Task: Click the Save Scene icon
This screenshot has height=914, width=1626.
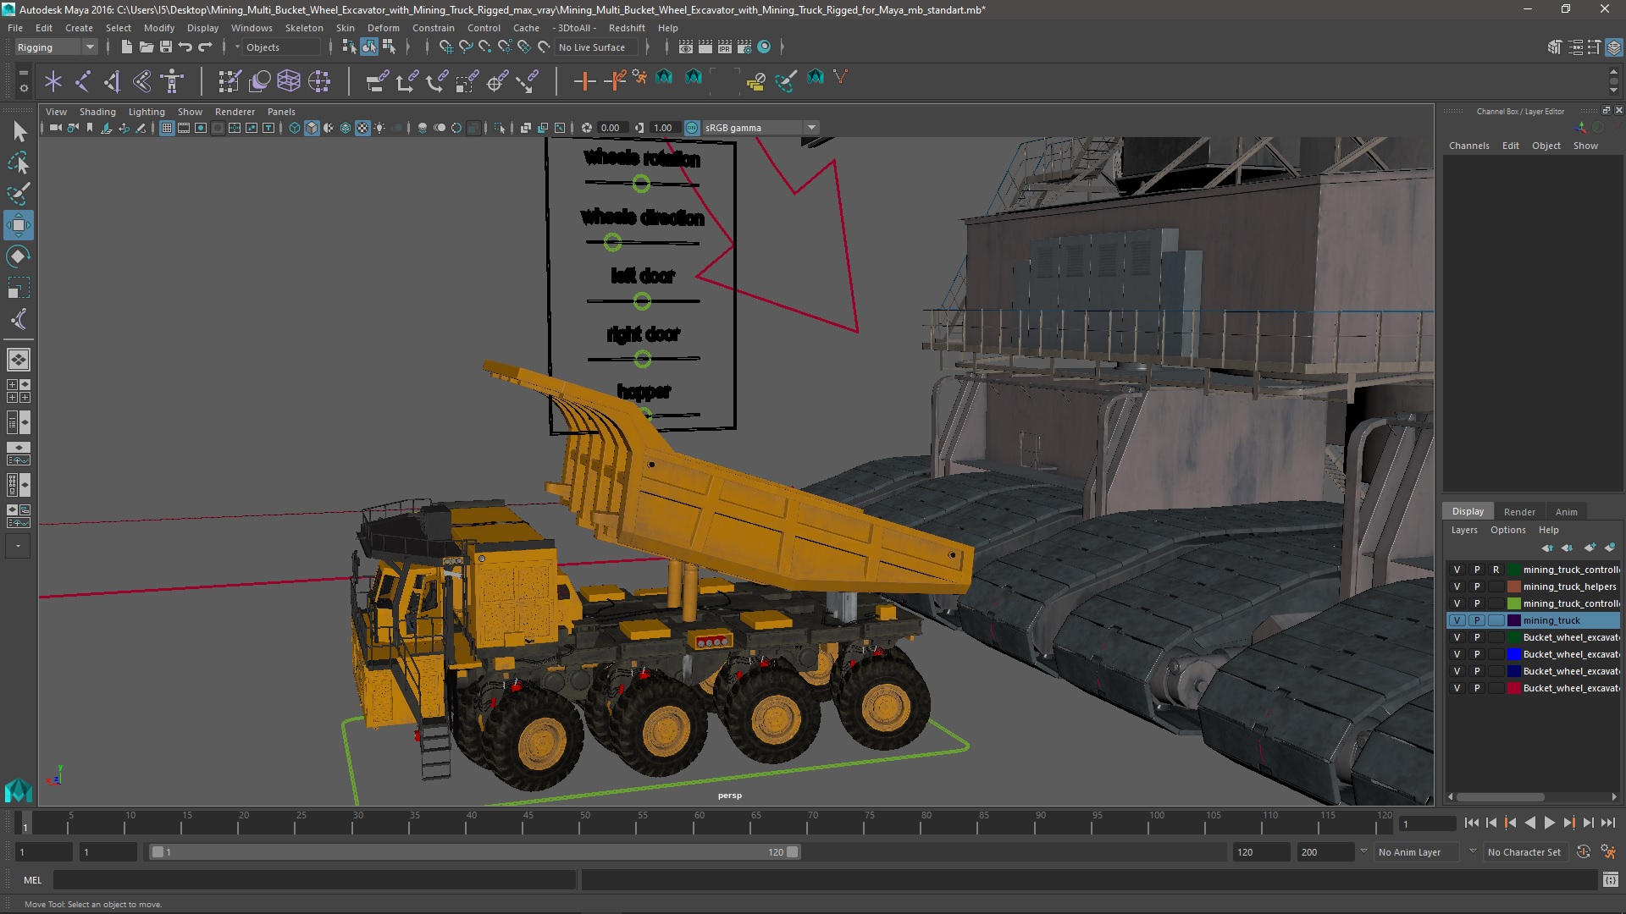Action: (166, 47)
